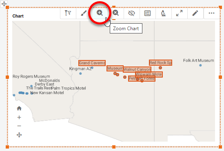224x151 pixels.
Task: Click the Red Rock orange point
Action: pos(160,68)
